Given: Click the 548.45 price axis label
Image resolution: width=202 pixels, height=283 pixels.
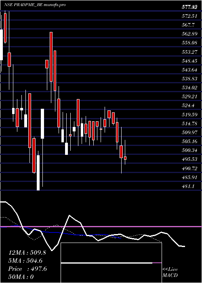Looking at the screenshot, I should tap(189, 61).
